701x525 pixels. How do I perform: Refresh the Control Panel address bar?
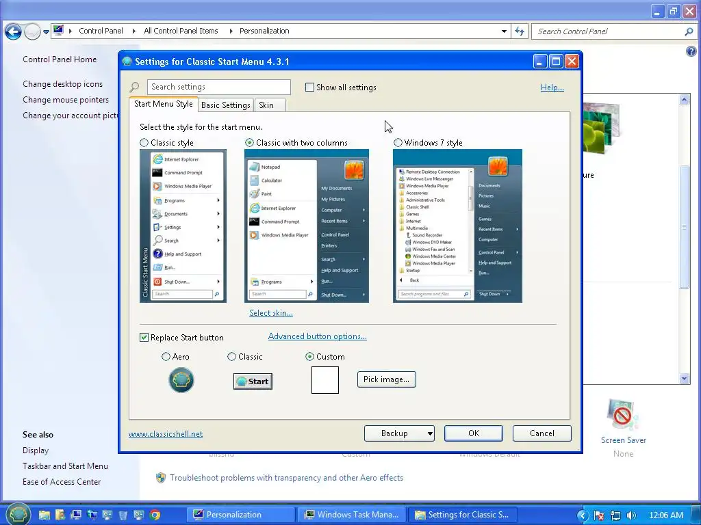pyautogui.click(x=520, y=31)
